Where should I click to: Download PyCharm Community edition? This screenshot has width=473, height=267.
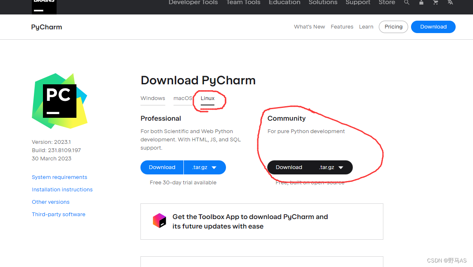point(288,167)
